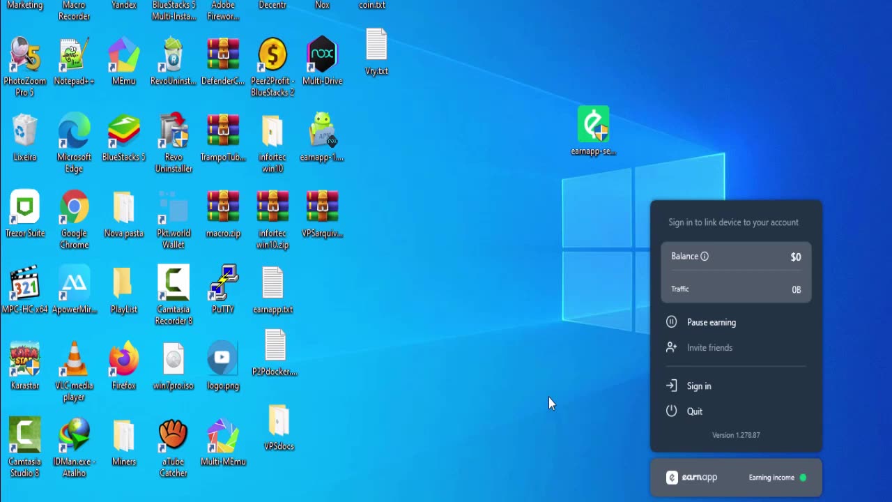892x502 pixels.
Task: Click 'Sign in to link device' text
Action: pyautogui.click(x=733, y=222)
